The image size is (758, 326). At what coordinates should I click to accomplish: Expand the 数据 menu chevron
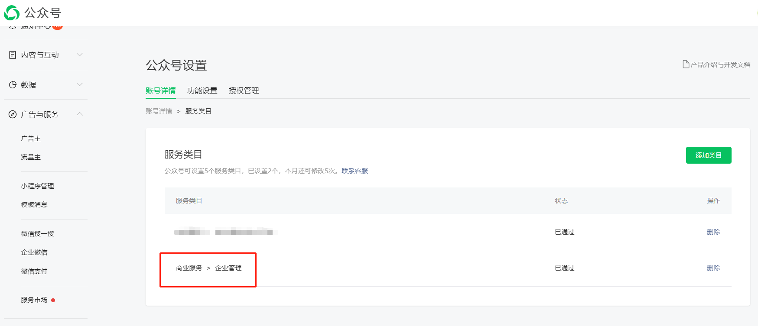tap(80, 84)
